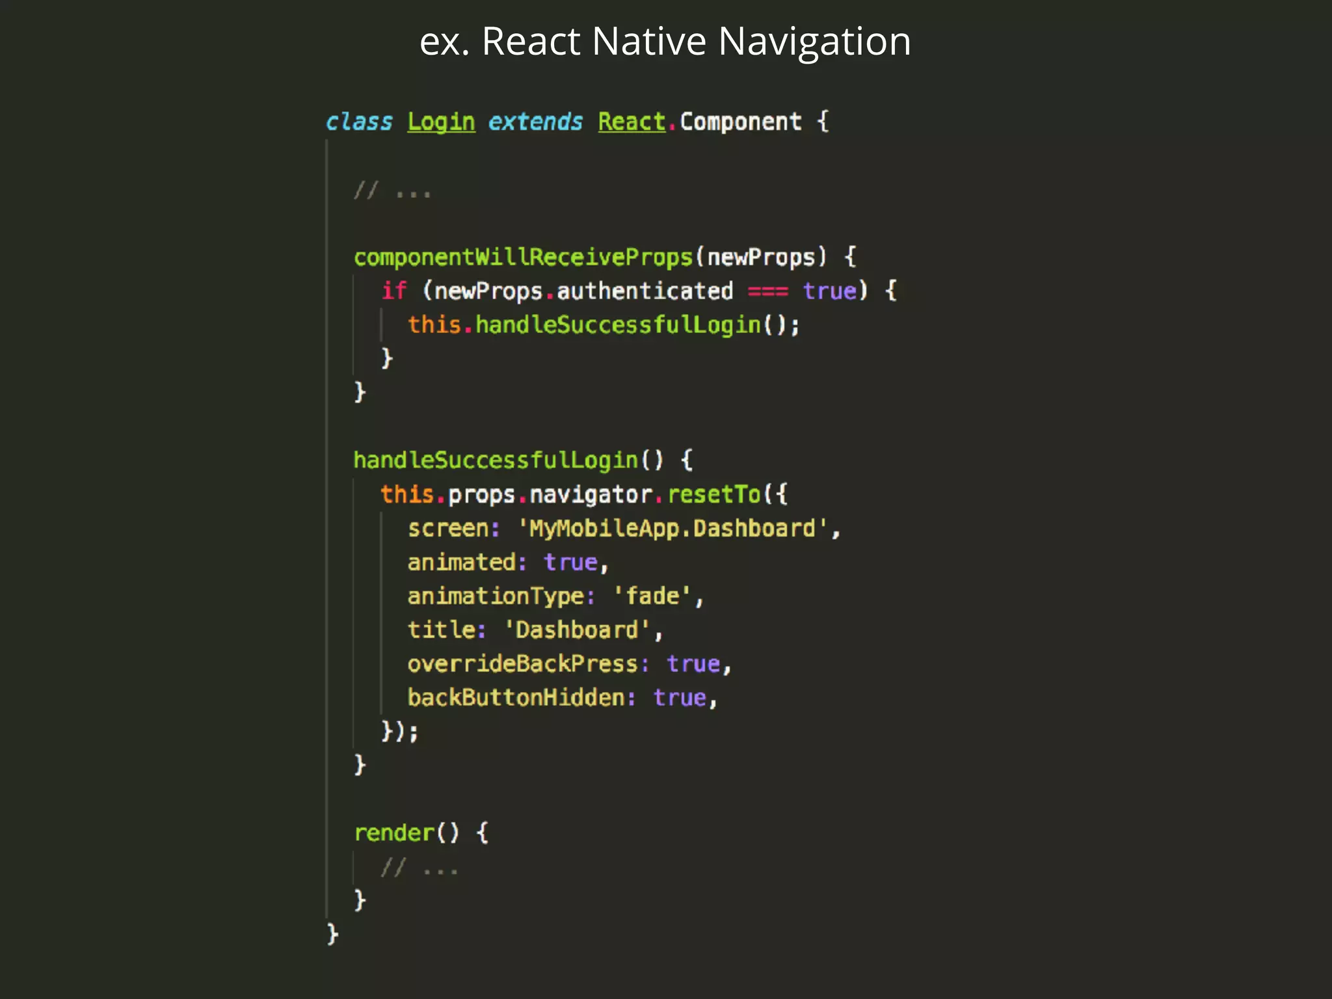Click the 'handleSuccessfulLogin() {' method definition
Screen dimensions: 1332x999
pyautogui.click(x=524, y=460)
